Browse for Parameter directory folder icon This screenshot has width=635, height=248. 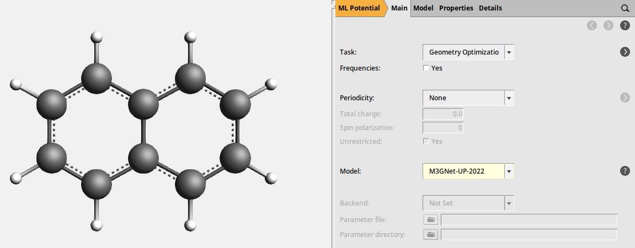pyautogui.click(x=430, y=235)
